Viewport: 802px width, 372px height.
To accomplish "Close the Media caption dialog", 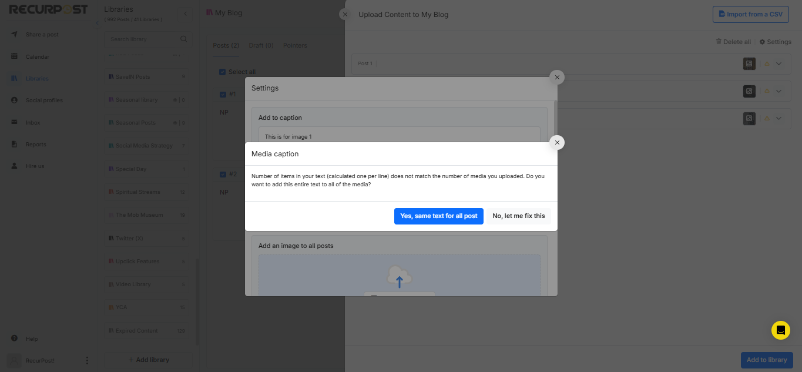I will [557, 142].
